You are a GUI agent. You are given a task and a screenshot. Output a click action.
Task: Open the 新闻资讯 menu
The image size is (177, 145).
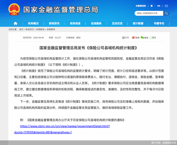(54, 24)
